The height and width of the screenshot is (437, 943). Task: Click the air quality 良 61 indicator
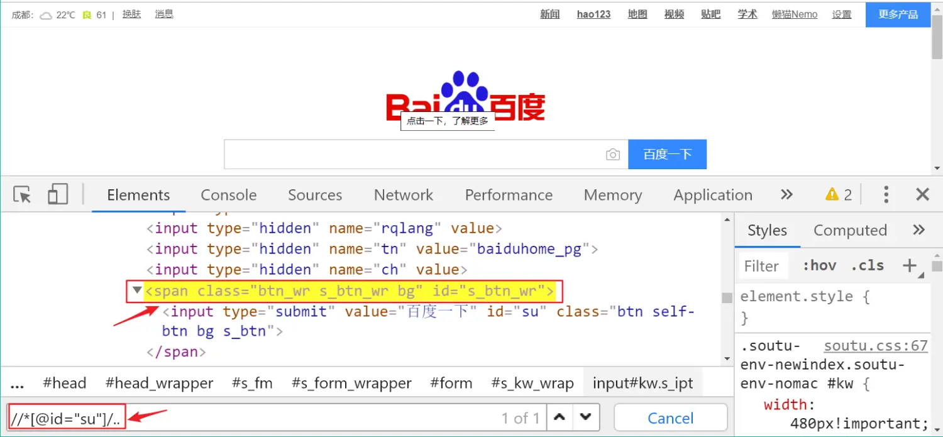(x=95, y=15)
